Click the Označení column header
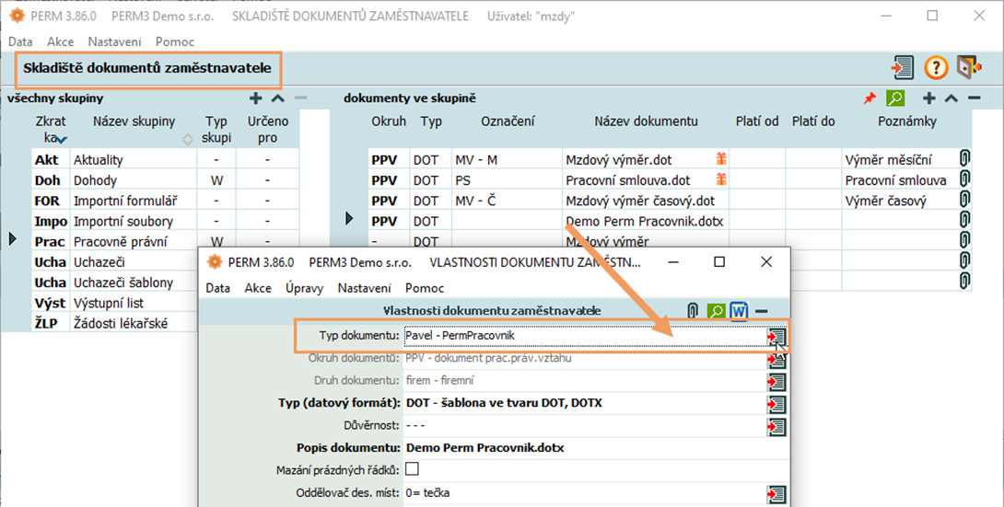This screenshot has height=507, width=1004. 508,121
